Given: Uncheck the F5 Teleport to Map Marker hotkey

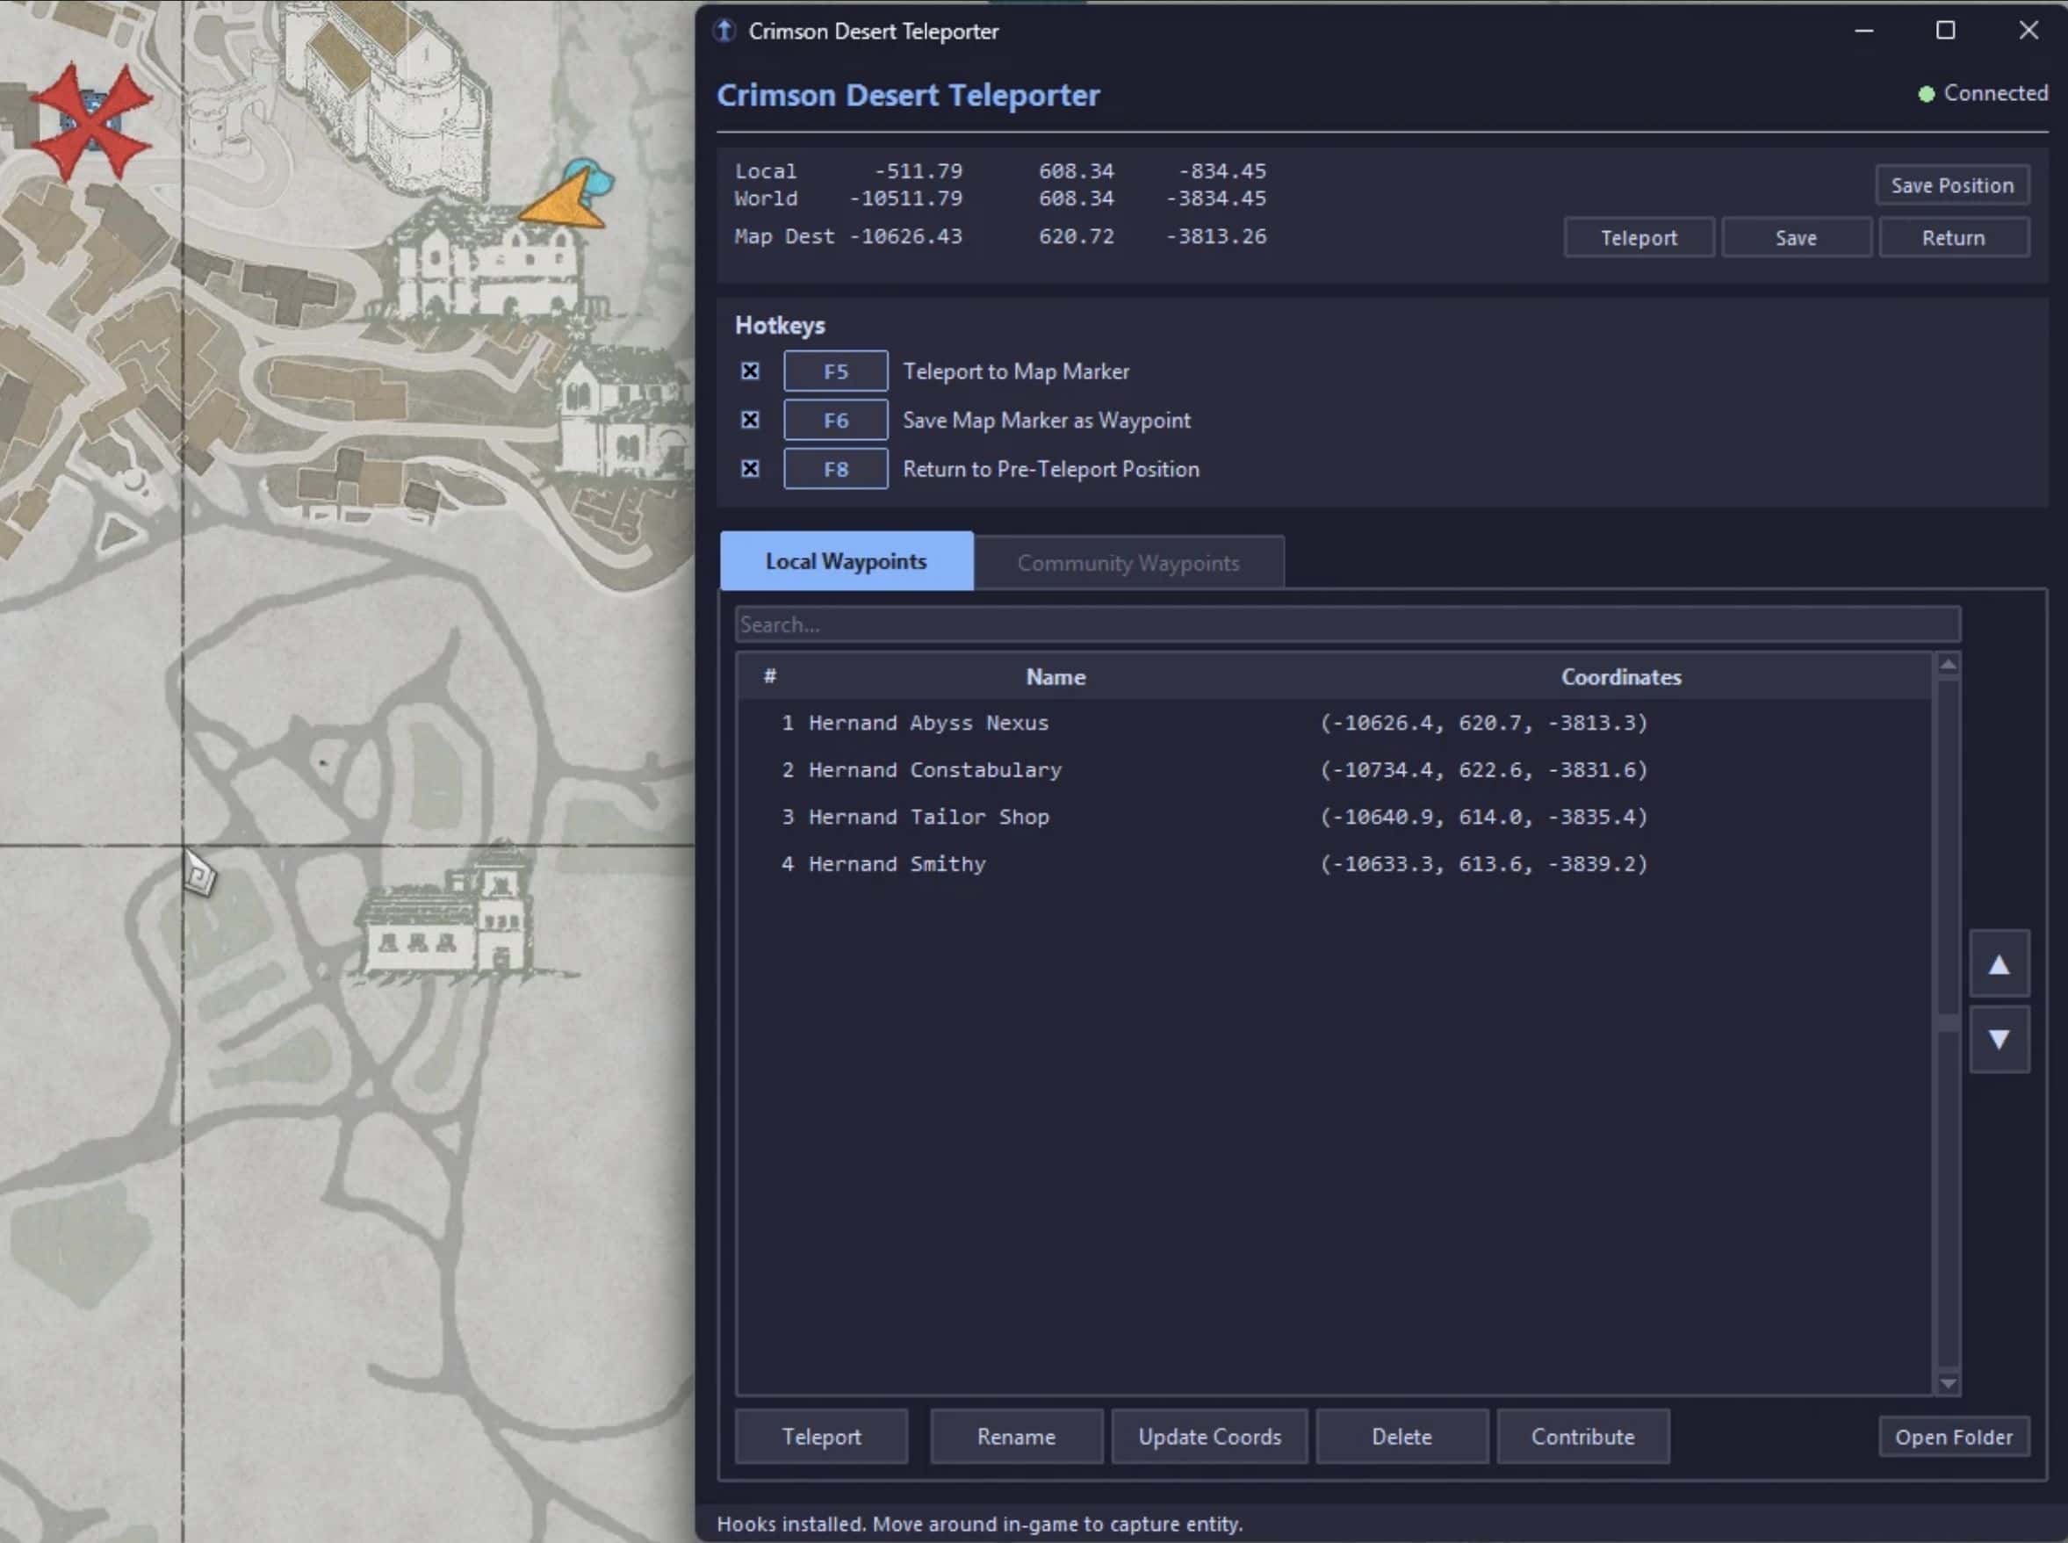Looking at the screenshot, I should click(x=748, y=371).
